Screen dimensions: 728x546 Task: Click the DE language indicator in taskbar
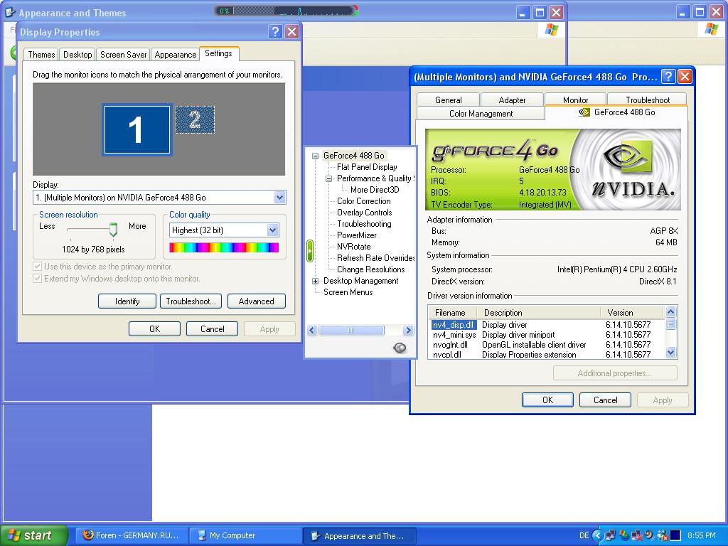pos(584,535)
